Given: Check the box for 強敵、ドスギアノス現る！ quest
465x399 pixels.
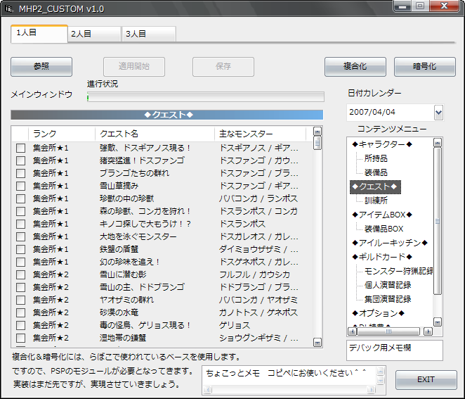Looking at the screenshot, I should click(20, 148).
